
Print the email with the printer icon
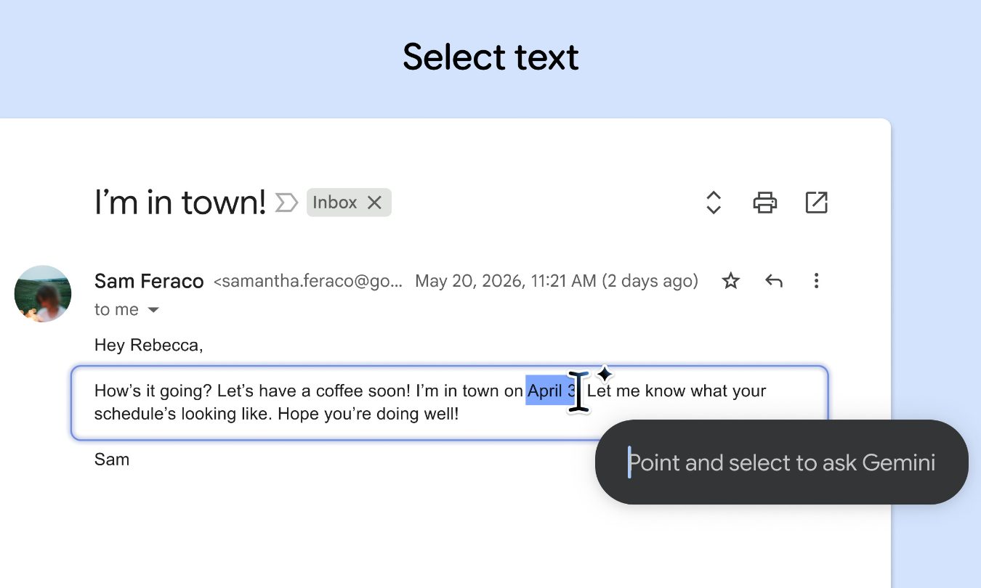tap(765, 203)
